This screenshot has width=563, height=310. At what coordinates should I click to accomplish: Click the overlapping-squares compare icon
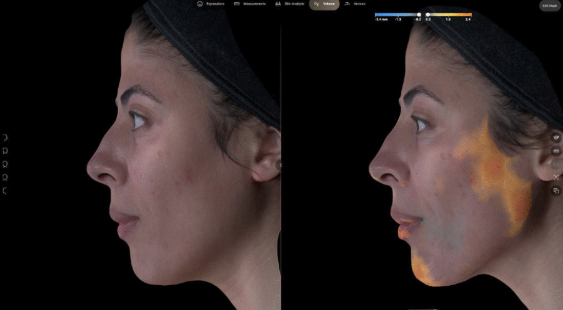556,191
